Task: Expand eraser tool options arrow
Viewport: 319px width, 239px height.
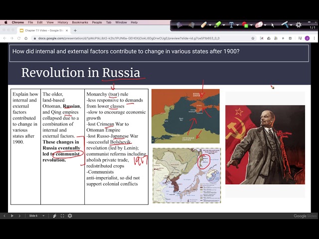Action: (x=265, y=25)
